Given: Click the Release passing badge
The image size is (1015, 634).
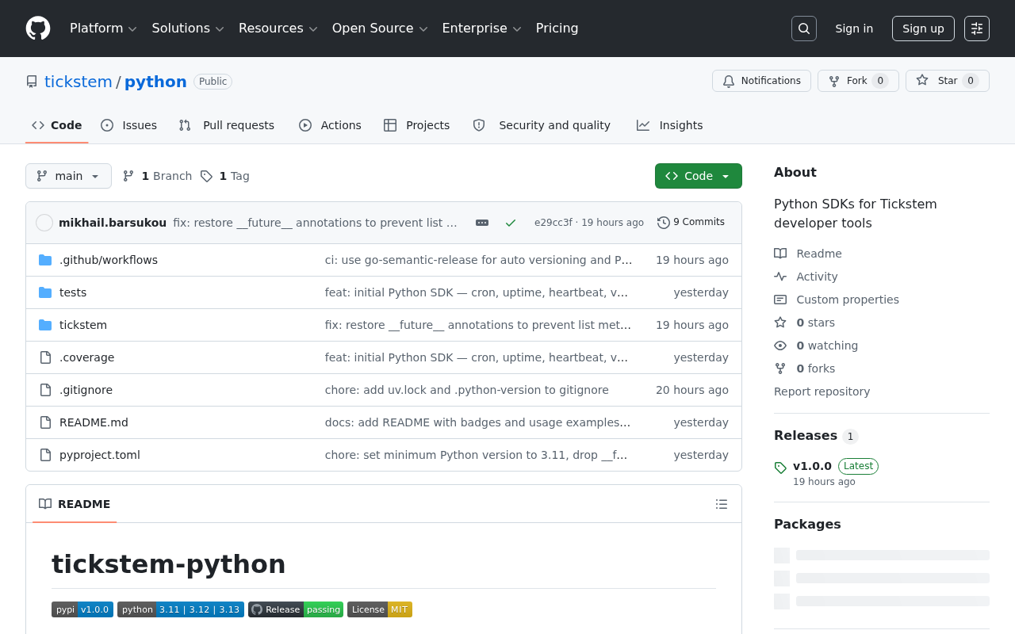Looking at the screenshot, I should click(x=296, y=609).
